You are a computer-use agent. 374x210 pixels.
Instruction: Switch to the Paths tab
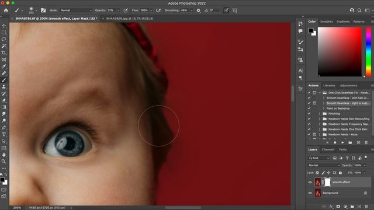[x=343, y=149]
